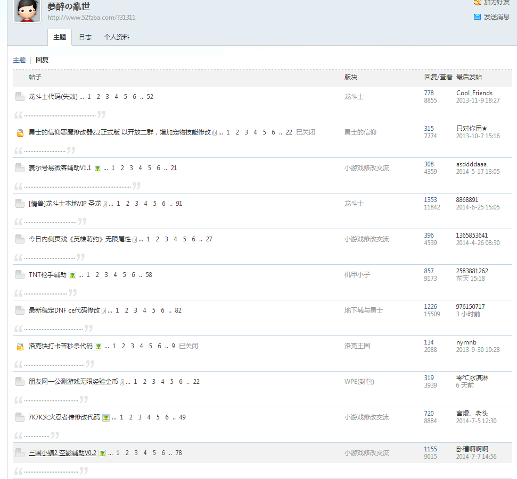Go to page 9 of 洛克快打卡普秒杀代码 thread
Viewport: 517px width, 479px height.
coord(173,346)
